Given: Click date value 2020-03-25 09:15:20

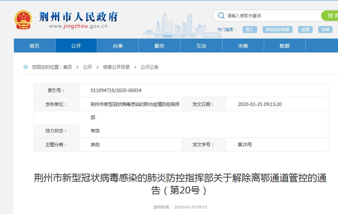Looking at the screenshot, I should click(x=260, y=104).
